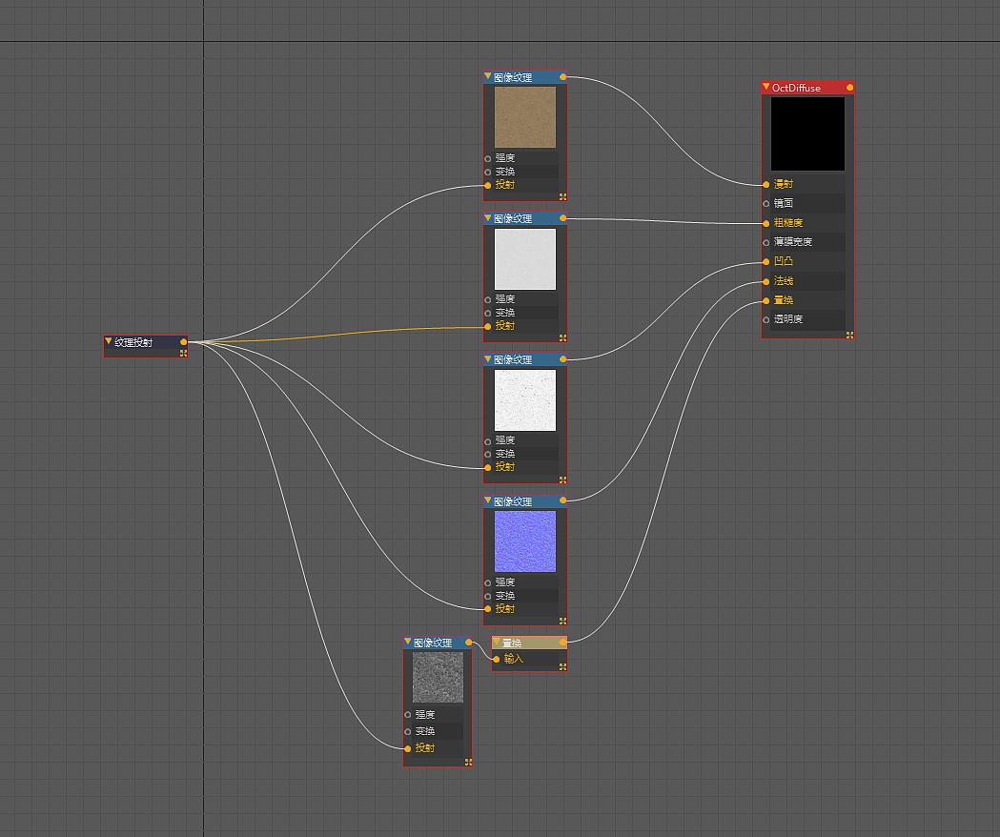Screen dimensions: 1000x837
Task: Click the 凹凸 input port on OctDiffuse
Action: pos(765,261)
